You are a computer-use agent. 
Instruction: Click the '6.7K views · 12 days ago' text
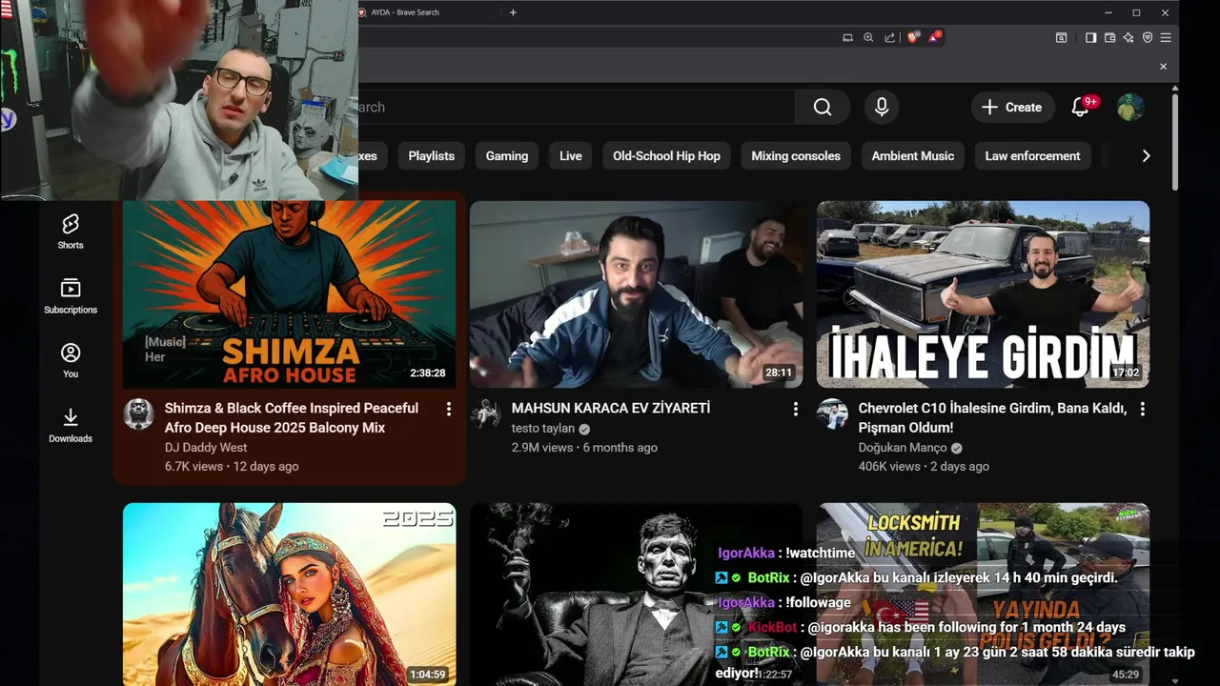[x=232, y=467]
